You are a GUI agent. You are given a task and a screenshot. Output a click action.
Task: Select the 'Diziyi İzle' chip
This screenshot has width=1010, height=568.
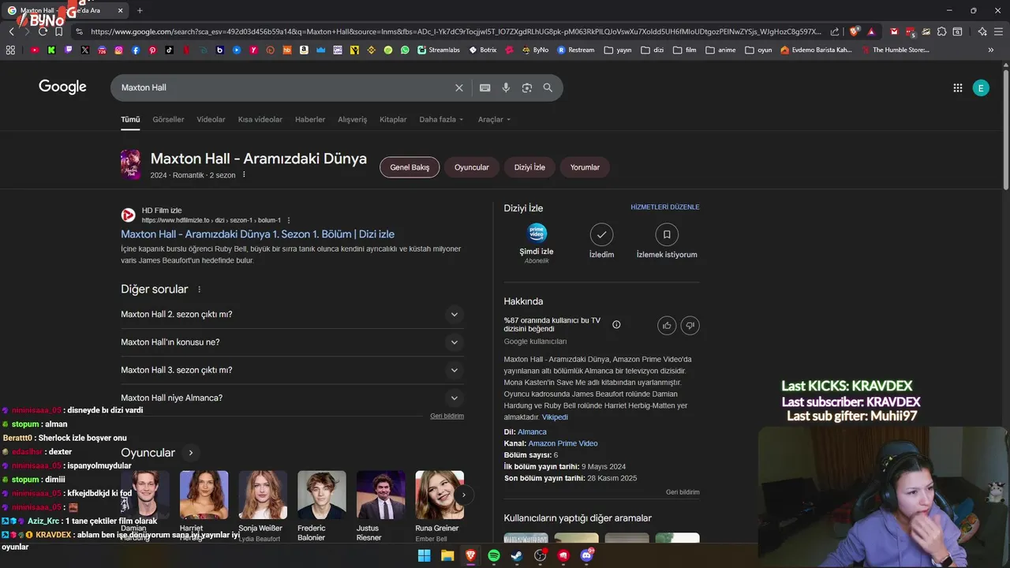[x=529, y=167]
